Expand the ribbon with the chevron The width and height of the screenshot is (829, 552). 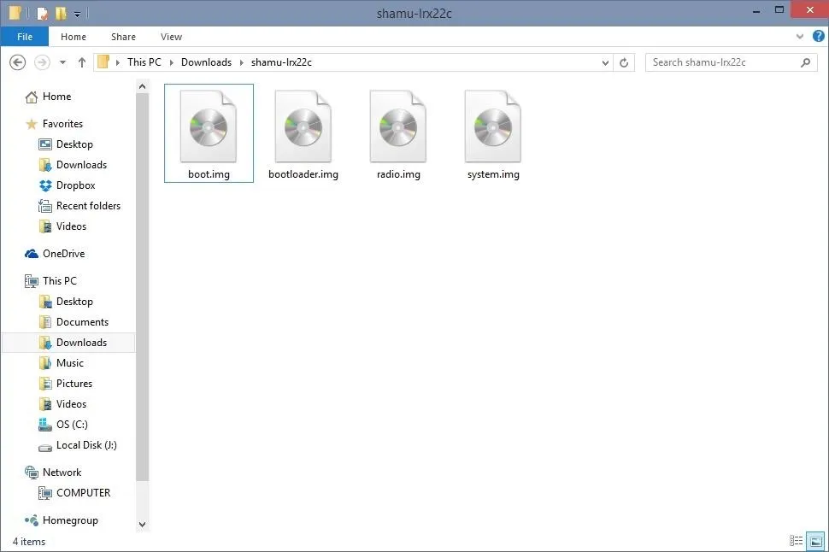click(799, 37)
